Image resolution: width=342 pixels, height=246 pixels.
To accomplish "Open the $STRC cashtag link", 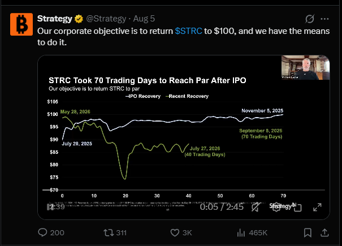I will coord(188,31).
